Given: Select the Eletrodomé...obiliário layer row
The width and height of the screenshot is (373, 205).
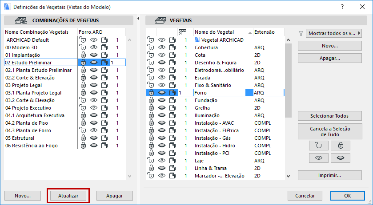Looking at the screenshot, I should [215, 70].
